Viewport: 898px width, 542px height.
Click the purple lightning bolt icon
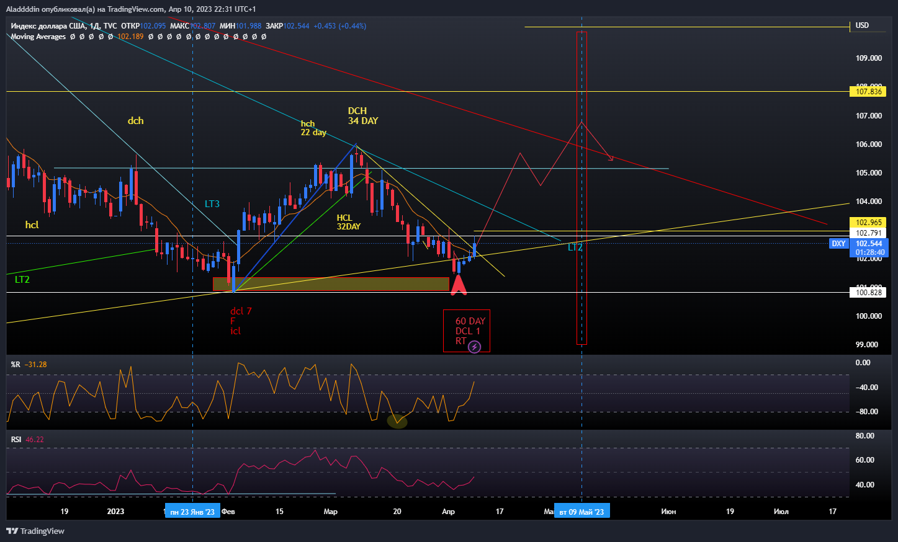(474, 347)
